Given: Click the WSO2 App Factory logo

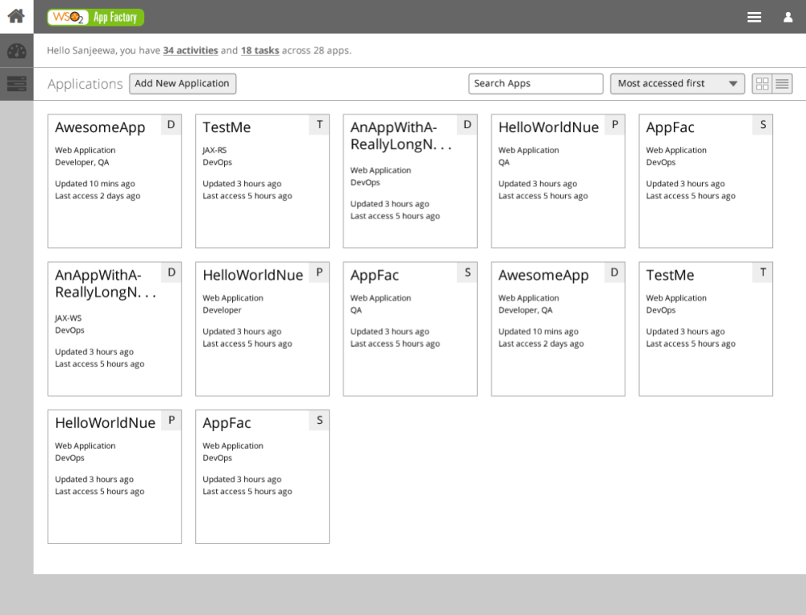Looking at the screenshot, I should (95, 16).
